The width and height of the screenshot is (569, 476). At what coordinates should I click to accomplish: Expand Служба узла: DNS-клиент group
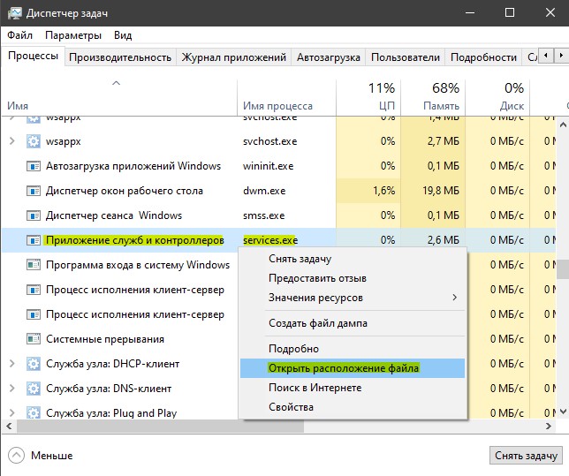pyautogui.click(x=12, y=388)
